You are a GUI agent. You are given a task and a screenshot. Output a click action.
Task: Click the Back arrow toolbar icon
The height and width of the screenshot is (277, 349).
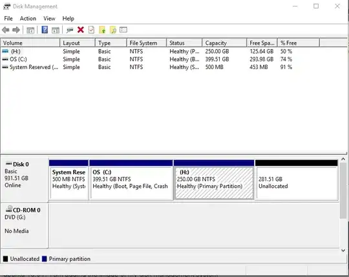click(6, 30)
